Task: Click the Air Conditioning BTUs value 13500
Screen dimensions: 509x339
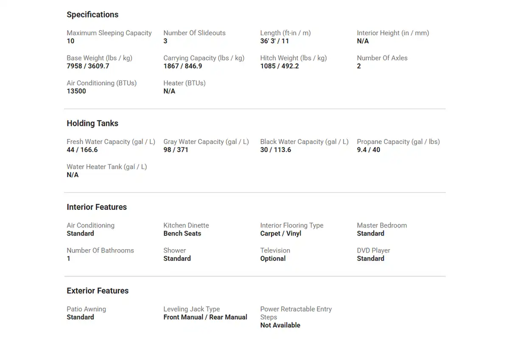Action: pyautogui.click(x=76, y=91)
